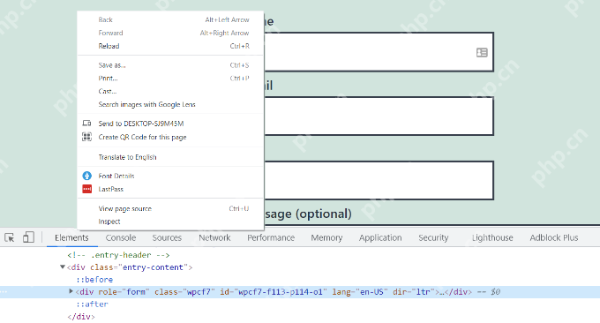This screenshot has width=600, height=323.
Task: Click the LastPass red icon
Action: pyautogui.click(x=86, y=189)
